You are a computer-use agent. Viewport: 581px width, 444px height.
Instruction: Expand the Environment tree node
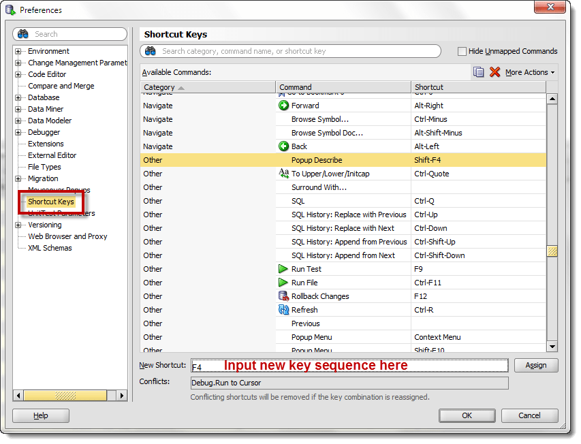[18, 51]
